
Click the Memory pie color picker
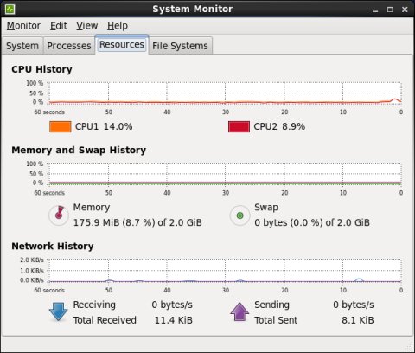click(x=59, y=215)
